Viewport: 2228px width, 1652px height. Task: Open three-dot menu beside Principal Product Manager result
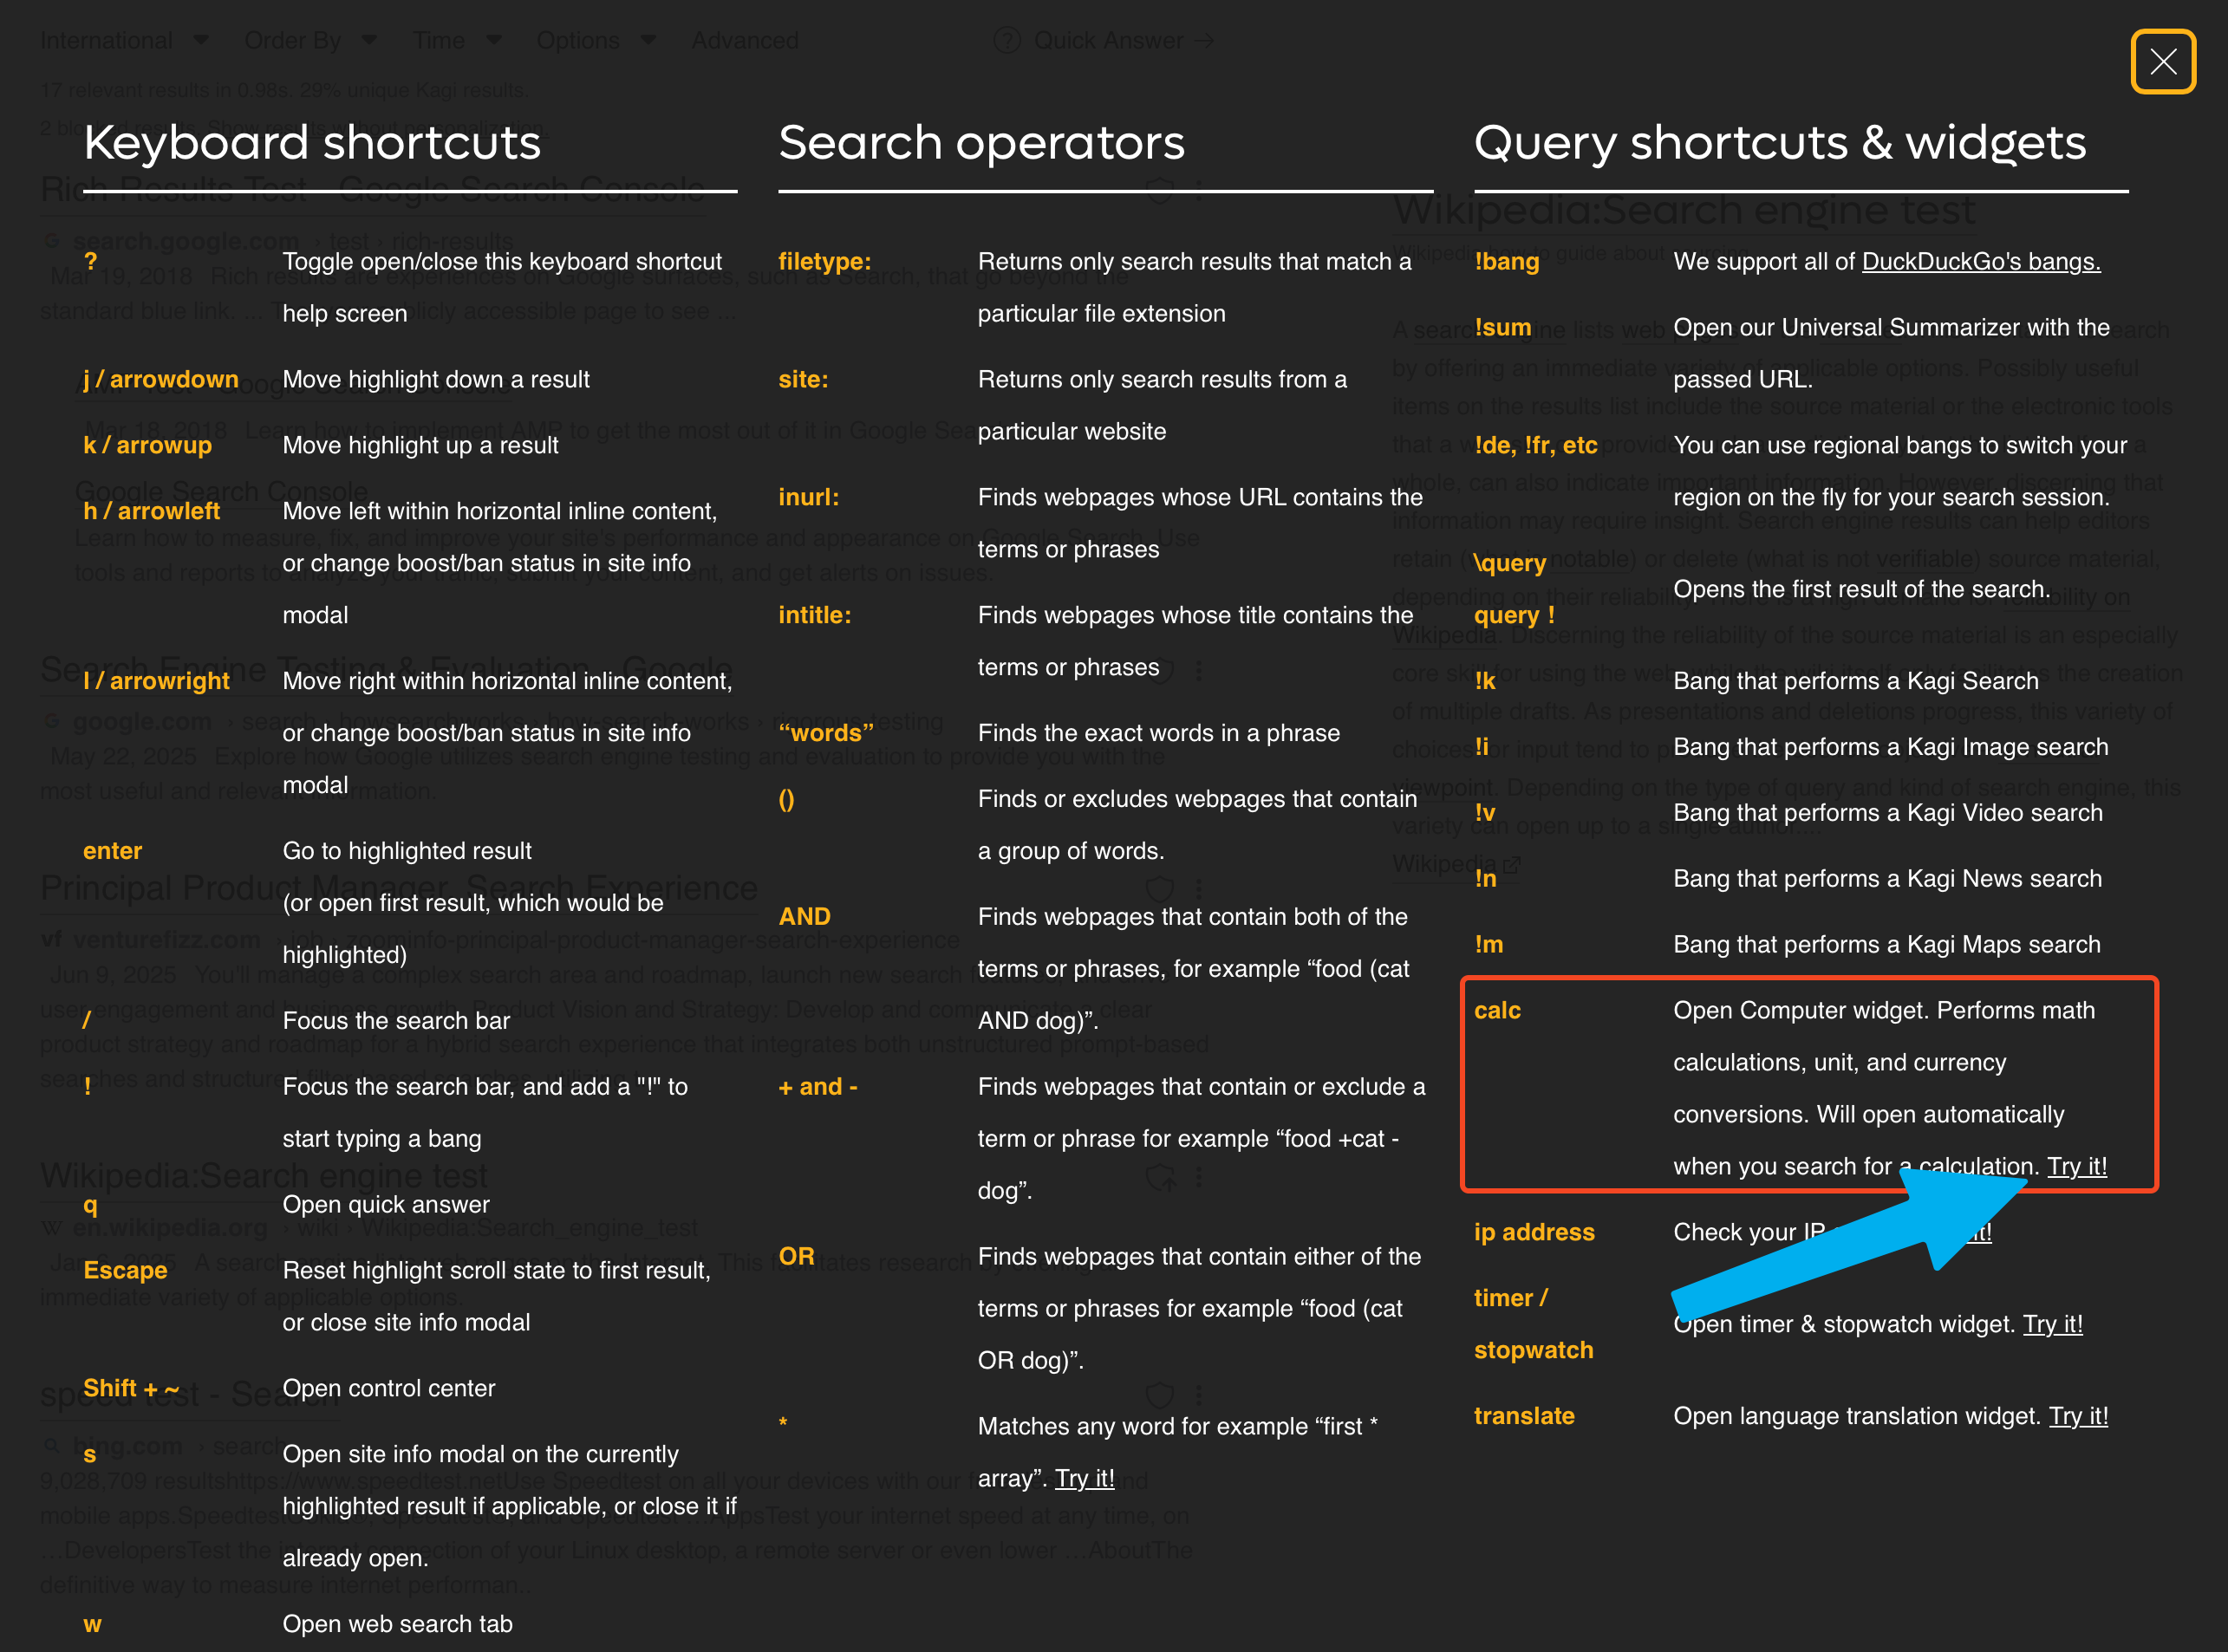pos(1199,888)
